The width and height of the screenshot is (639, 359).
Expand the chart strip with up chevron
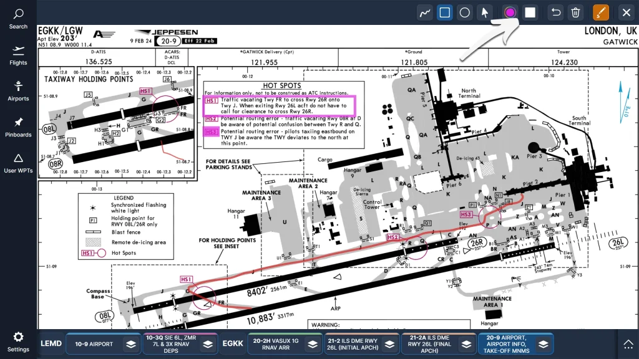[628, 344]
